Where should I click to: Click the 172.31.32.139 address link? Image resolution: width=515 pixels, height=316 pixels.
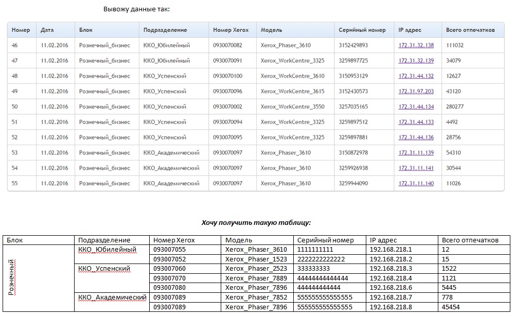[x=416, y=61]
